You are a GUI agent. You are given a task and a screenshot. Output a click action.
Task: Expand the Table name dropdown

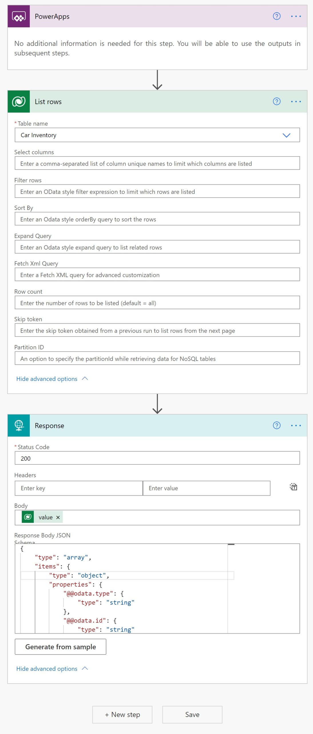(x=286, y=135)
